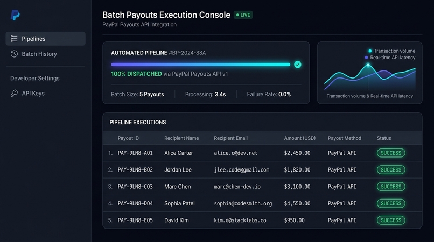Click the SUCCESS badge for David Kim
The height and width of the screenshot is (242, 434).
(391, 220)
